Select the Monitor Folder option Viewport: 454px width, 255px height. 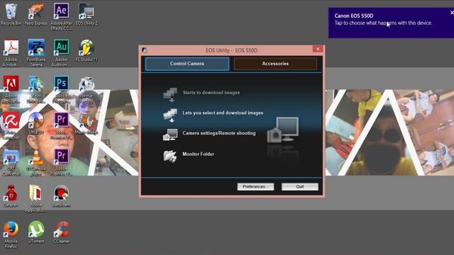(189, 156)
